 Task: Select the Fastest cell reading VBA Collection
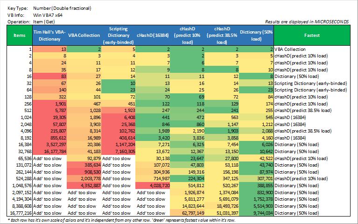290,49
